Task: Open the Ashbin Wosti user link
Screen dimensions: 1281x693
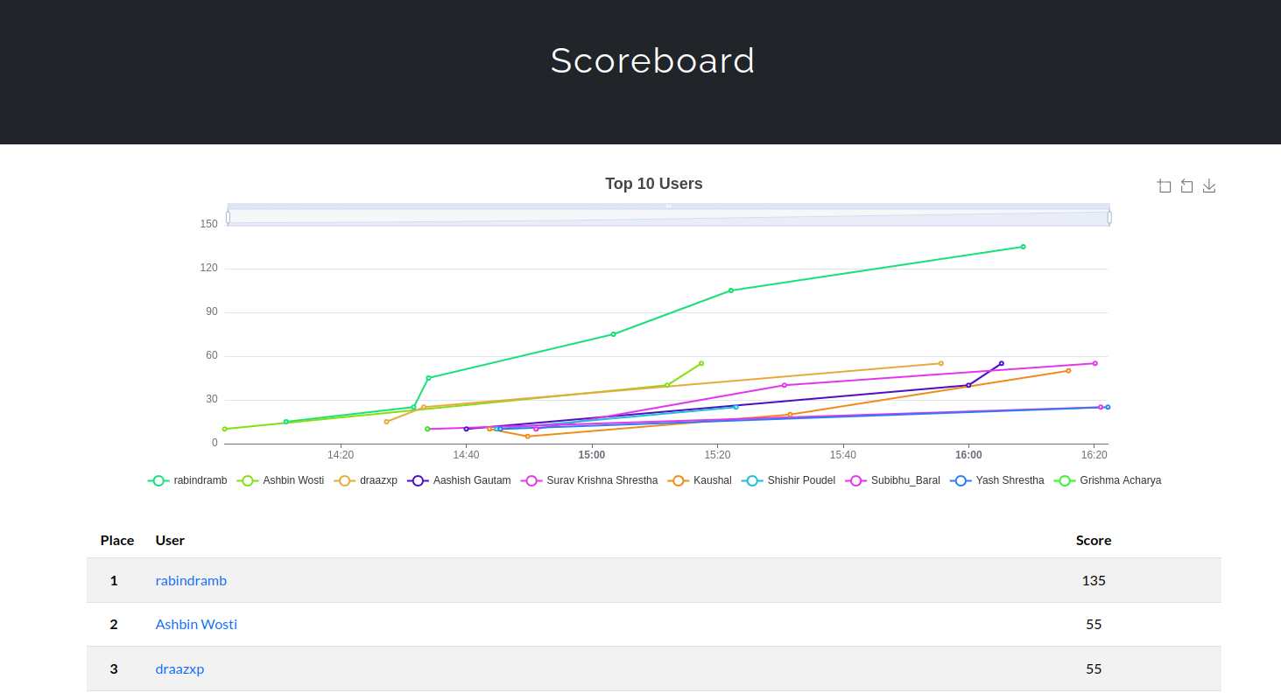Action: (196, 624)
